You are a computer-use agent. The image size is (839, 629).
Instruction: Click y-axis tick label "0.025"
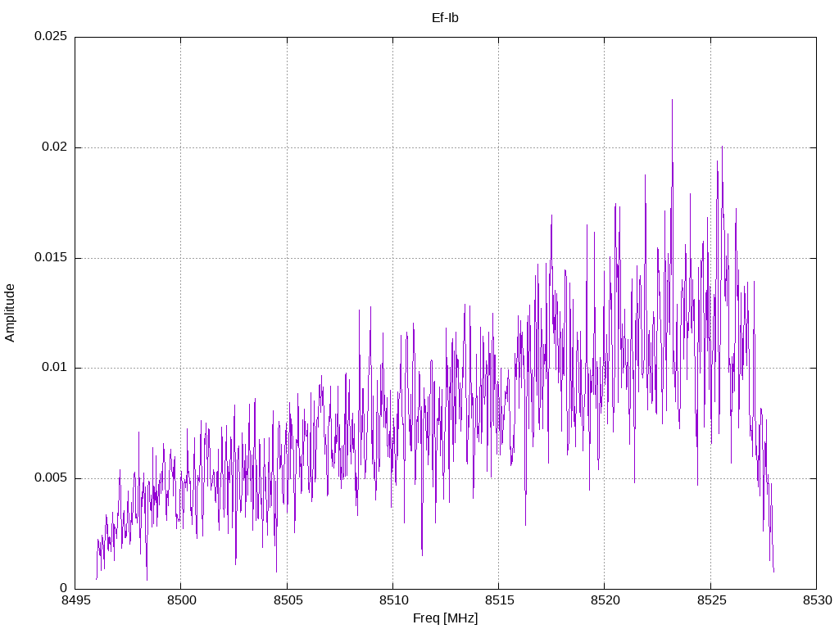click(51, 36)
